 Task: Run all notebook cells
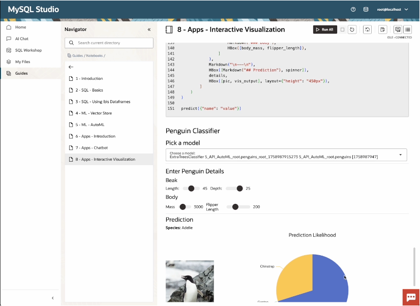[x=325, y=29]
